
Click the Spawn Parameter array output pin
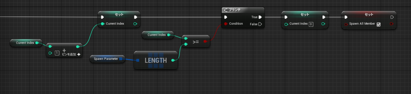coord(121,59)
